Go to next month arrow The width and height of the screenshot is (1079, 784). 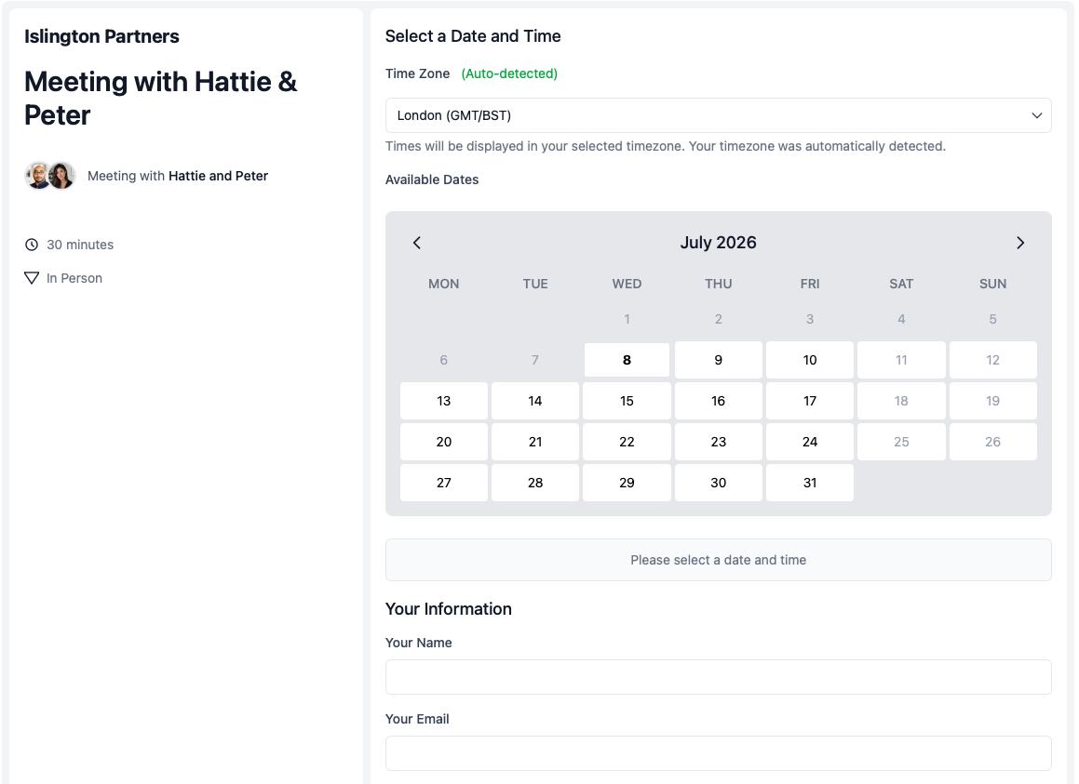pyautogui.click(x=1019, y=243)
